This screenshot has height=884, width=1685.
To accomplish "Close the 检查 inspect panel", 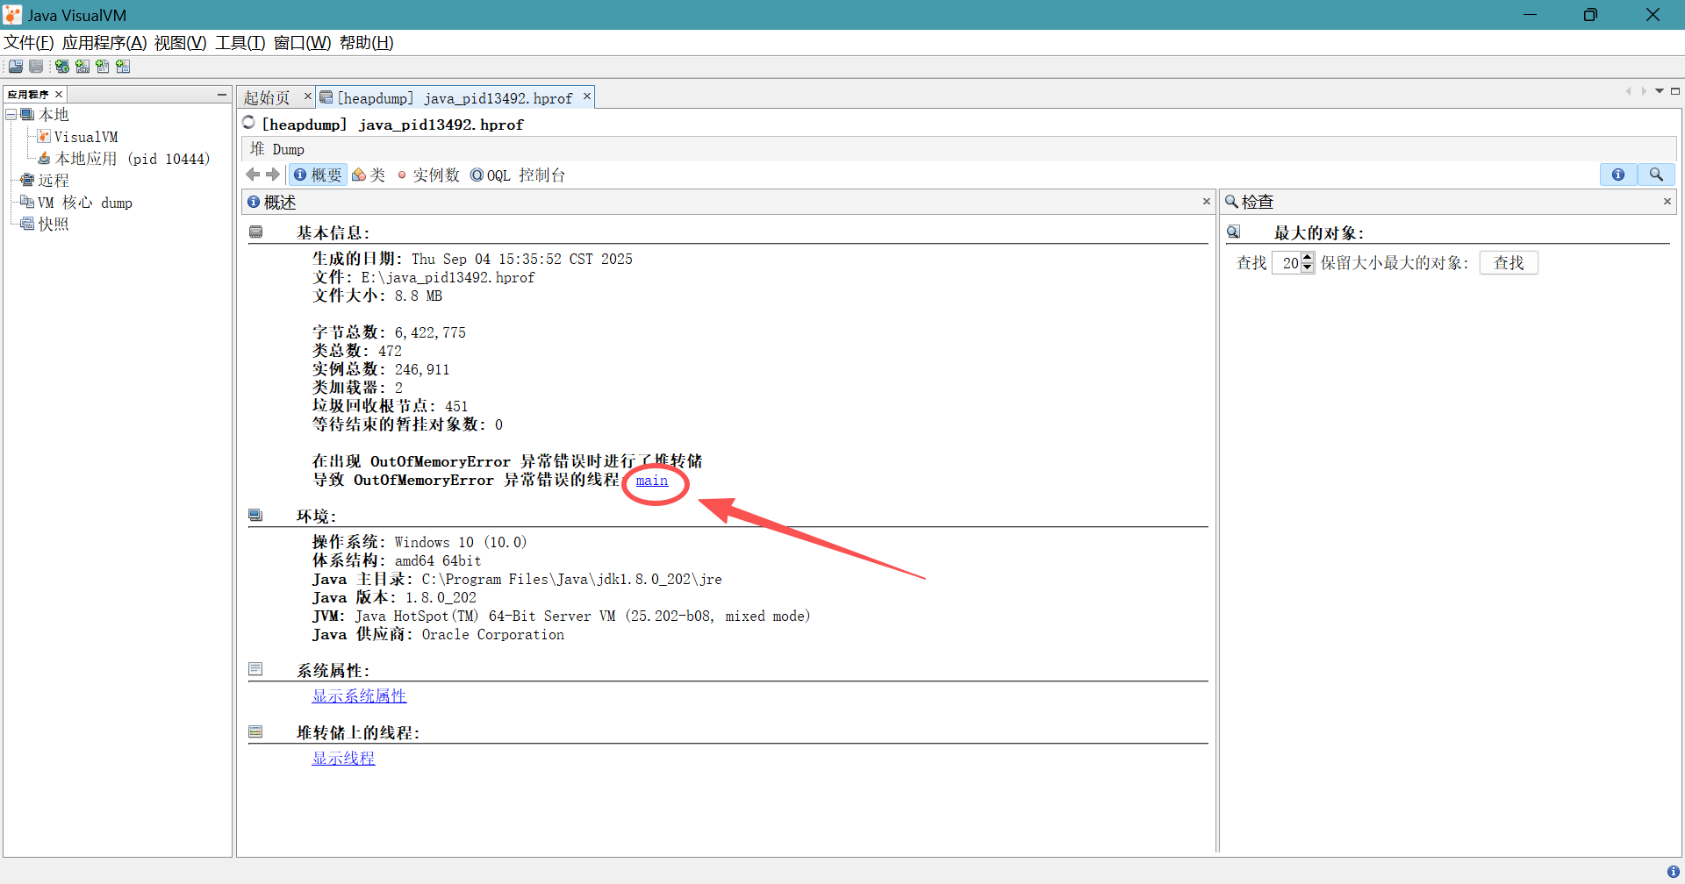I will pyautogui.click(x=1667, y=202).
